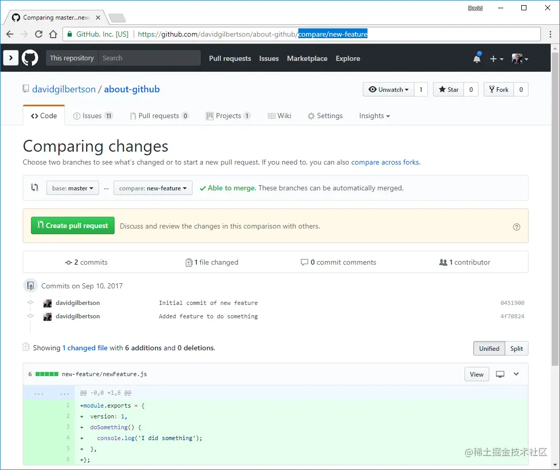Image resolution: width=560 pixels, height=470 pixels.
Task: Click the 1 changed file link
Action: tap(85, 348)
